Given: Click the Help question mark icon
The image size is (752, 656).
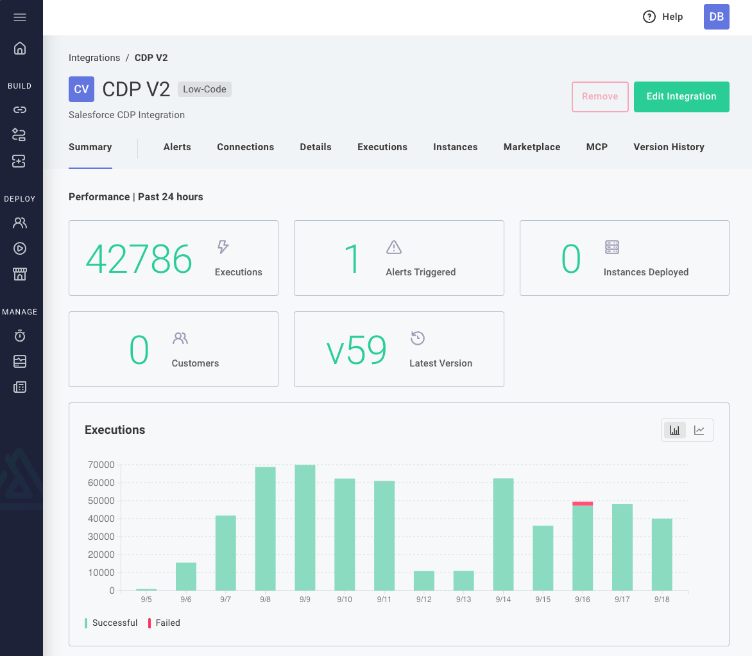Looking at the screenshot, I should 649,17.
